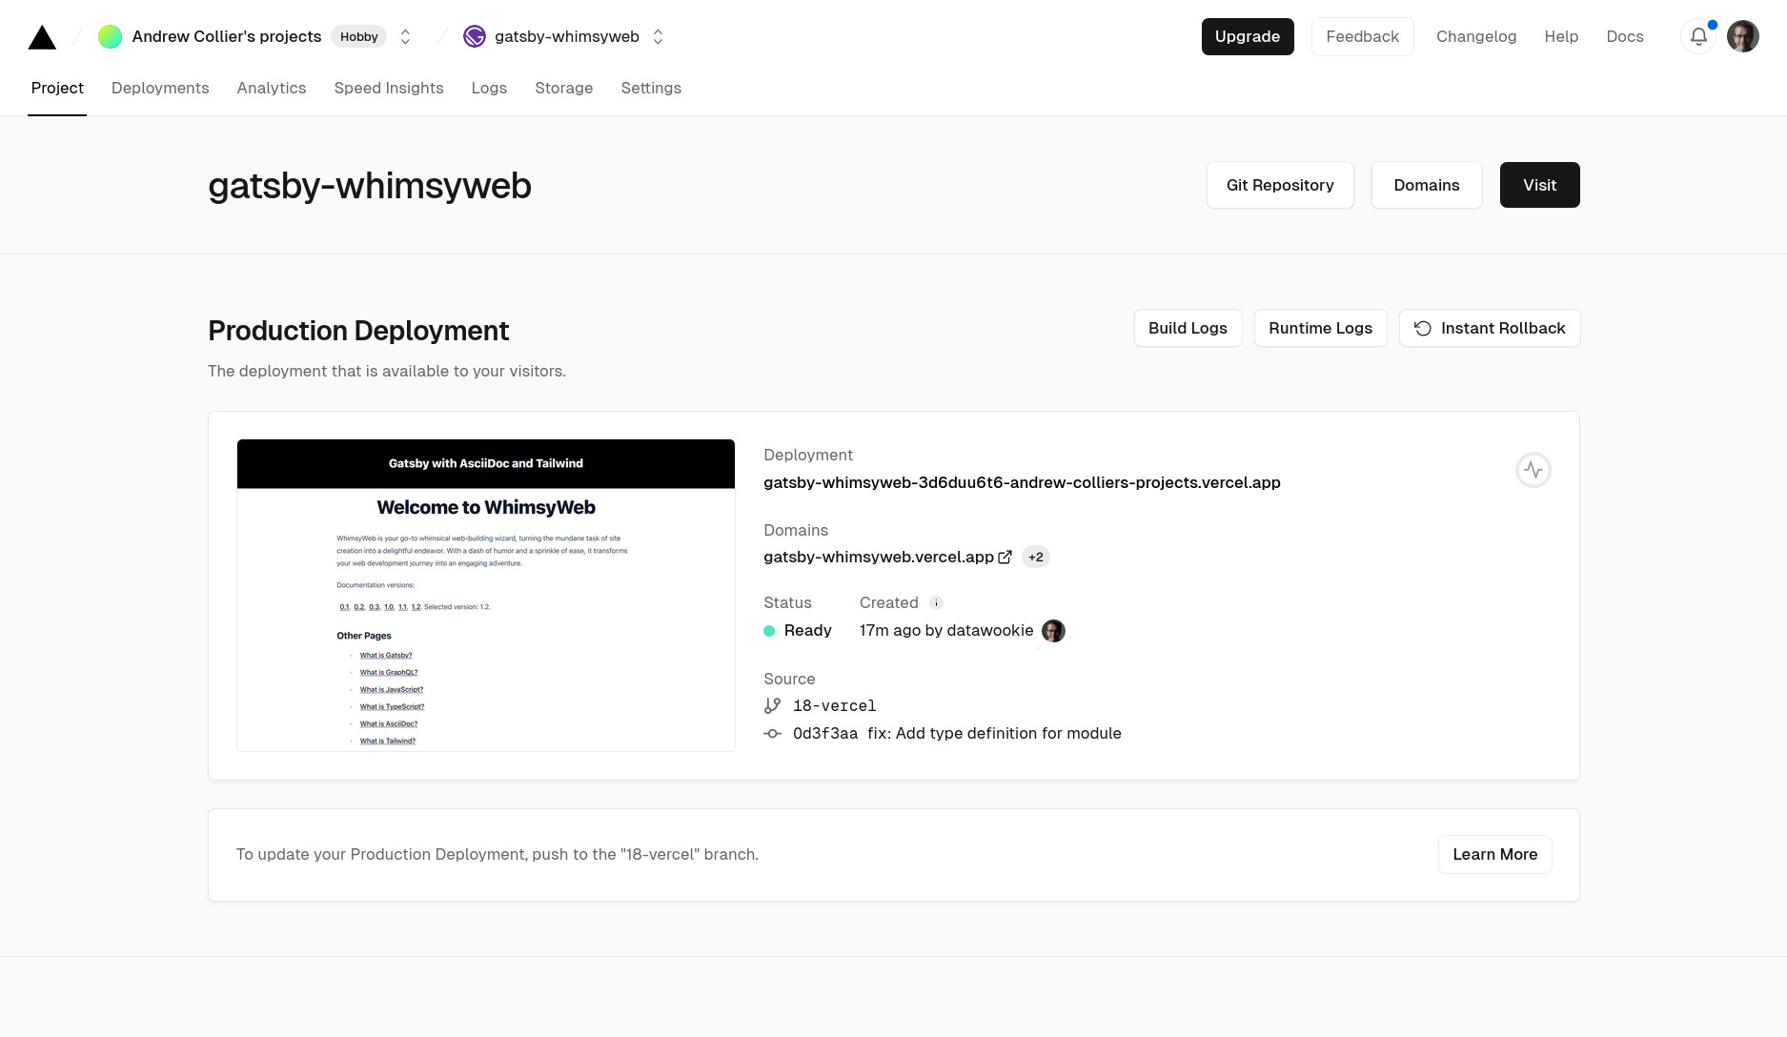1787x1037 pixels.
Task: Click the external link icon beside domain
Action: (1005, 558)
